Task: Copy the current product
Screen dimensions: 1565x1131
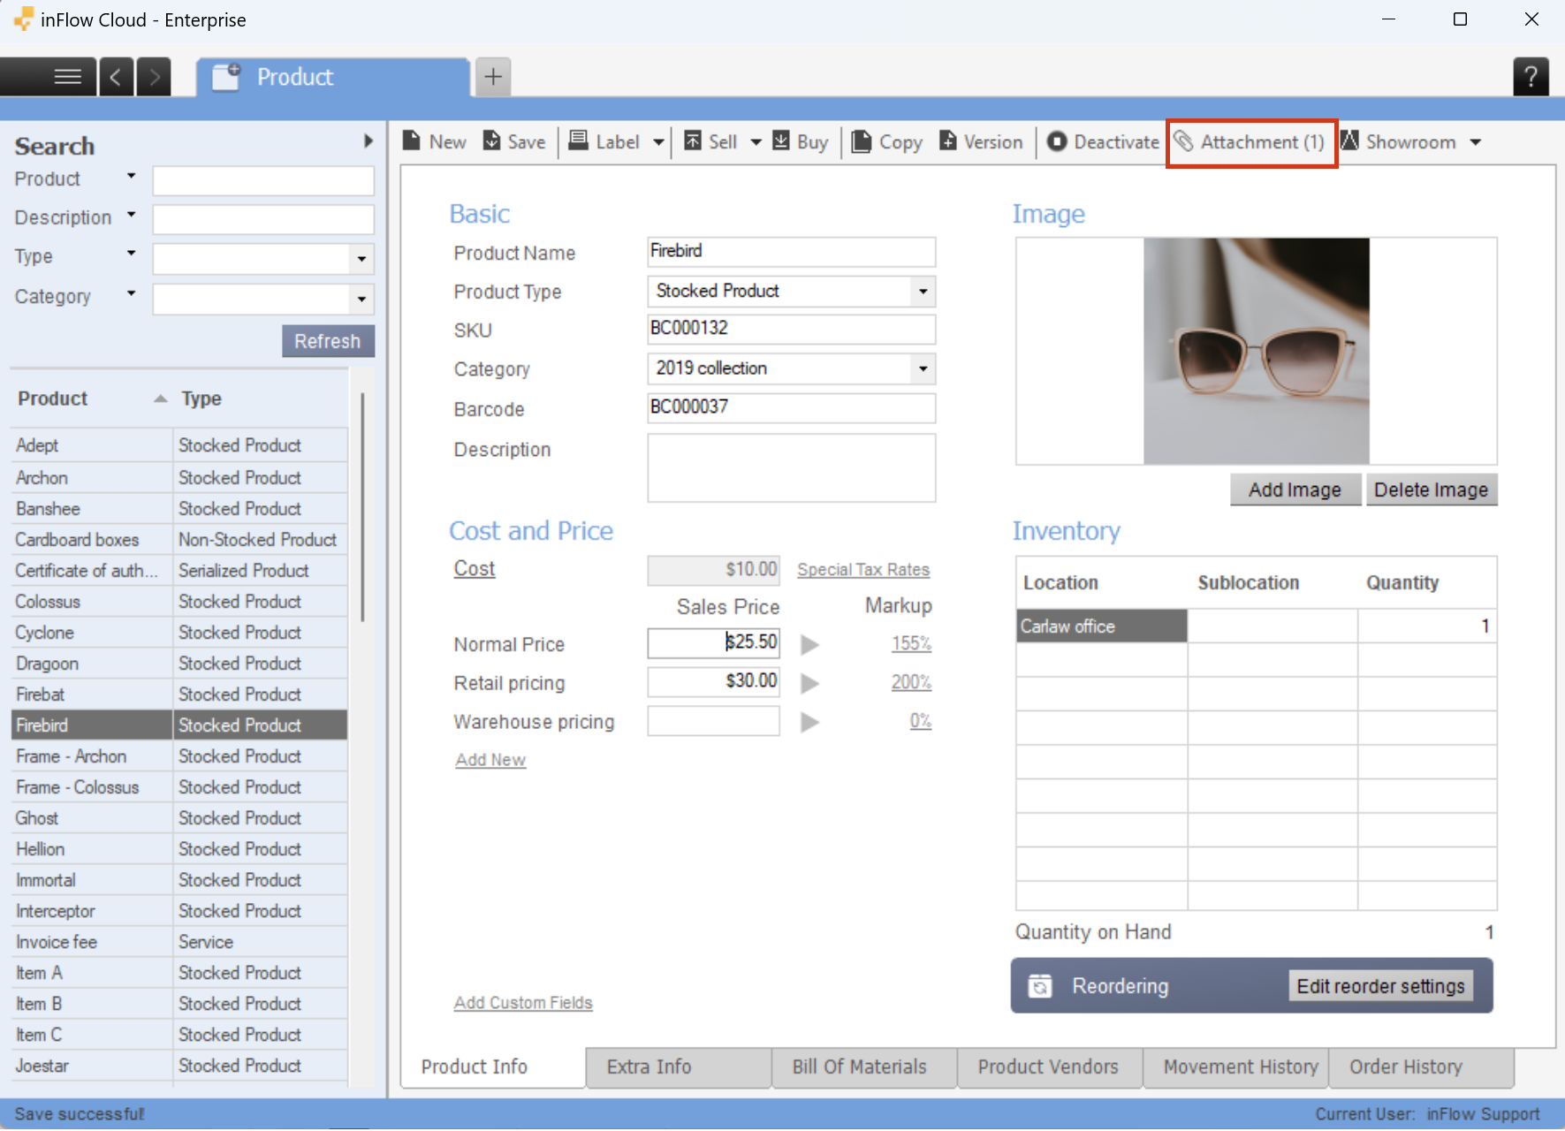Action: coord(887,142)
